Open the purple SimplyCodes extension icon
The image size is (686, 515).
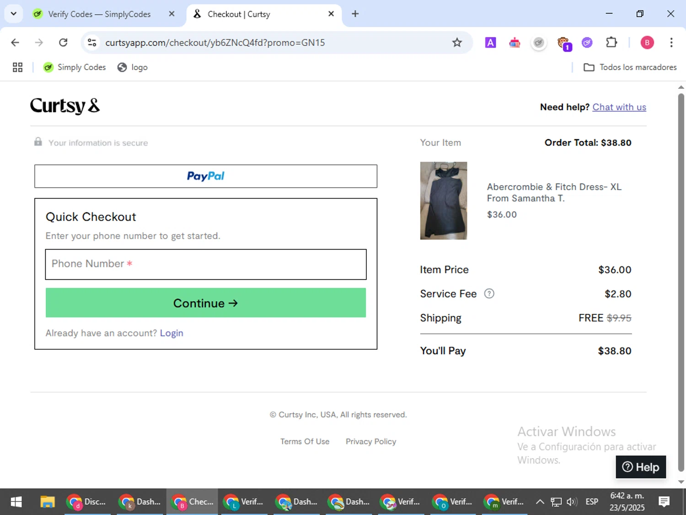coord(587,43)
